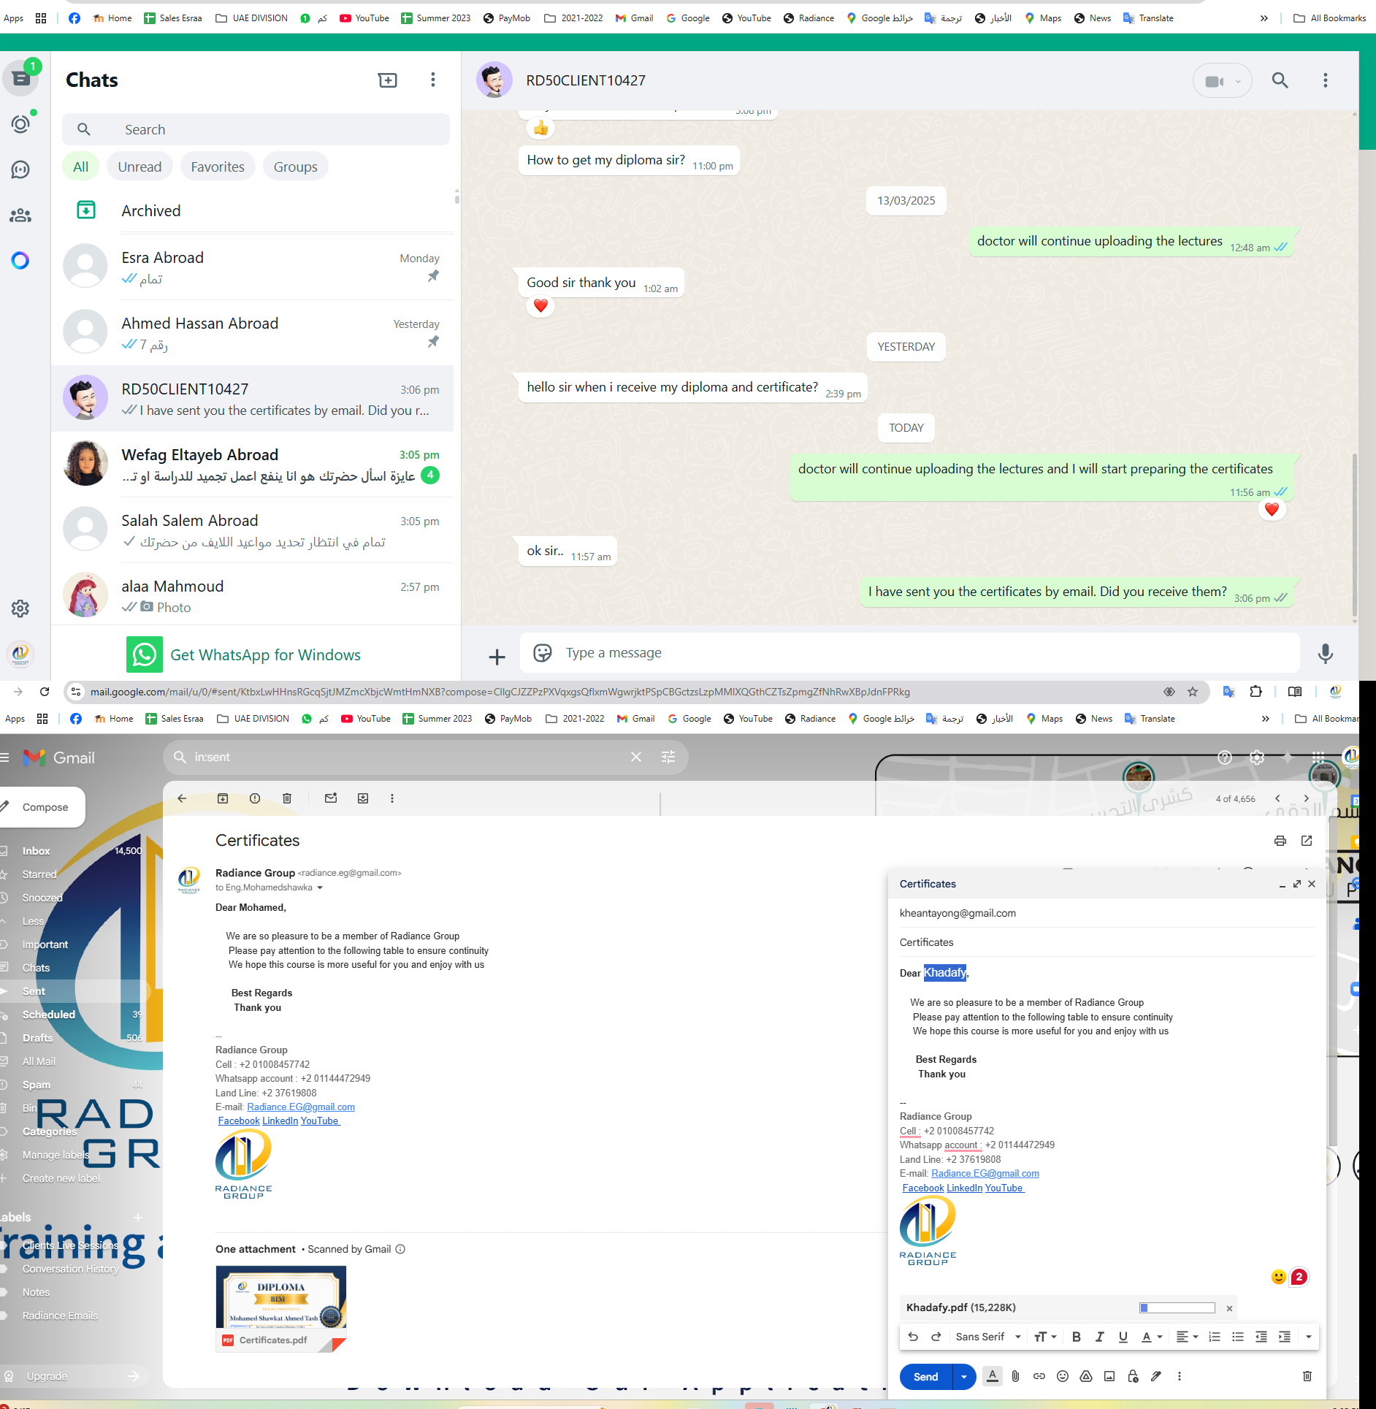The height and width of the screenshot is (1409, 1376).
Task: Open video call dropdown in WhatsApp header
Action: point(1238,81)
